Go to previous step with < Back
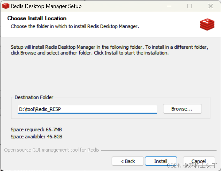 click(128, 161)
